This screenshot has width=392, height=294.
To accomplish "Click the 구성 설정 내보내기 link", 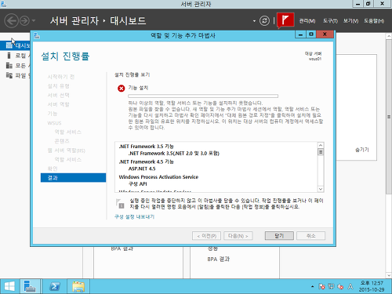I will [x=135, y=216].
